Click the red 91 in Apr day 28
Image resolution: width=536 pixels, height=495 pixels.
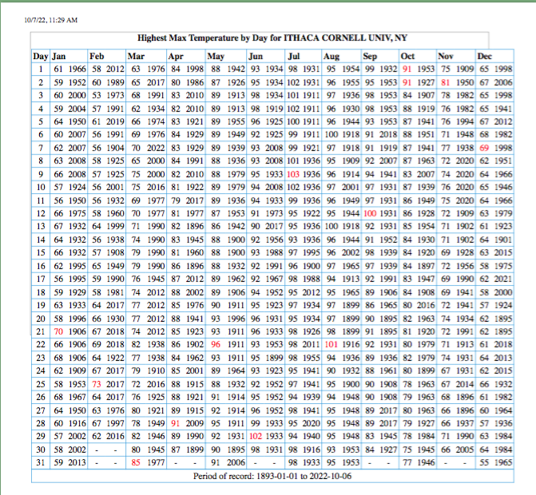176,424
